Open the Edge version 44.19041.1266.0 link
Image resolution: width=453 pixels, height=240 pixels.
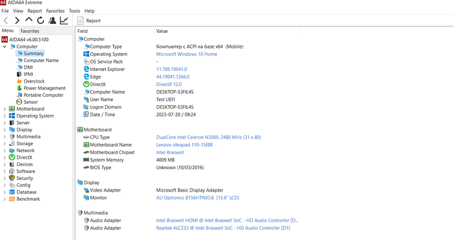point(173,77)
